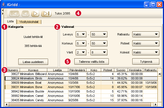Open Korkeus minimum dropdown showing 5
Image resolution: width=164 pixels, height=108 pixels.
(x=81, y=43)
